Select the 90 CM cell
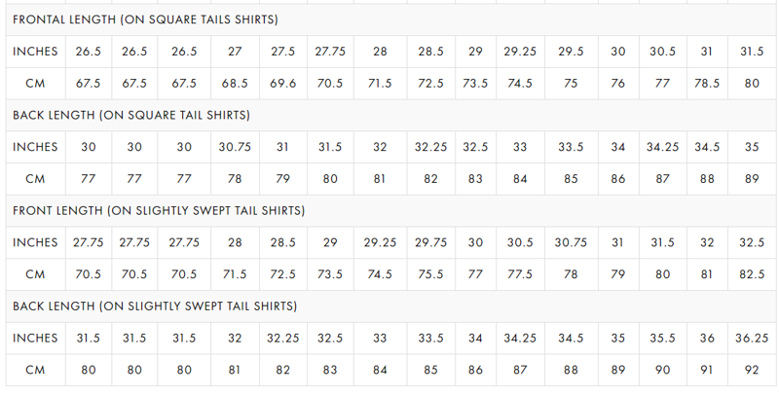Image resolution: width=779 pixels, height=396 pixels. [x=663, y=370]
